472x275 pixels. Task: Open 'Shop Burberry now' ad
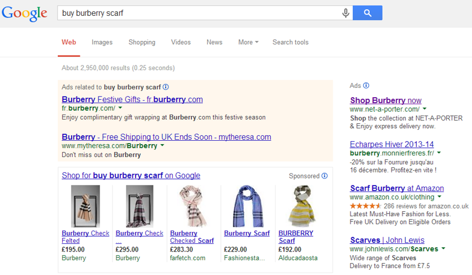386,100
